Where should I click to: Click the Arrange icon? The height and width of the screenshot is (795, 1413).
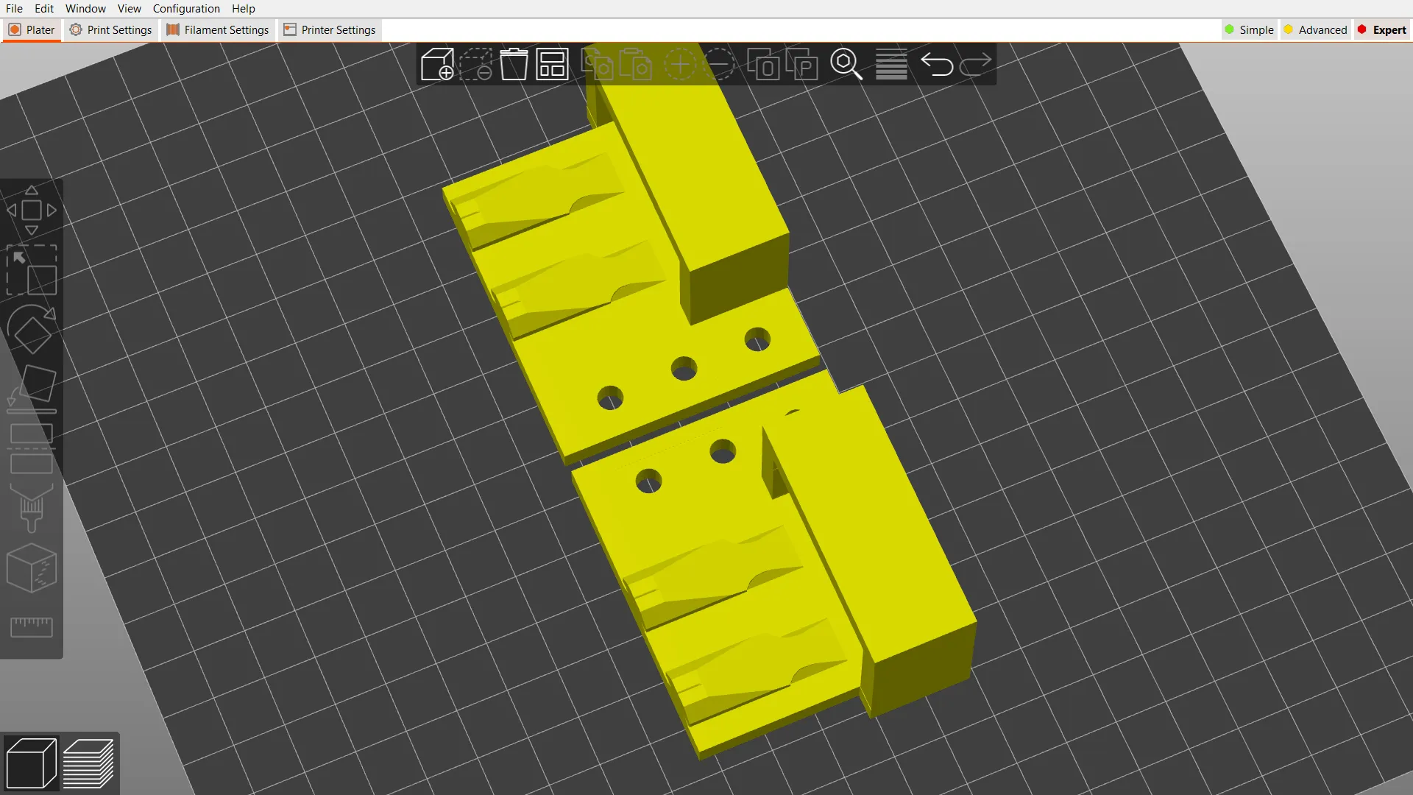pos(552,65)
